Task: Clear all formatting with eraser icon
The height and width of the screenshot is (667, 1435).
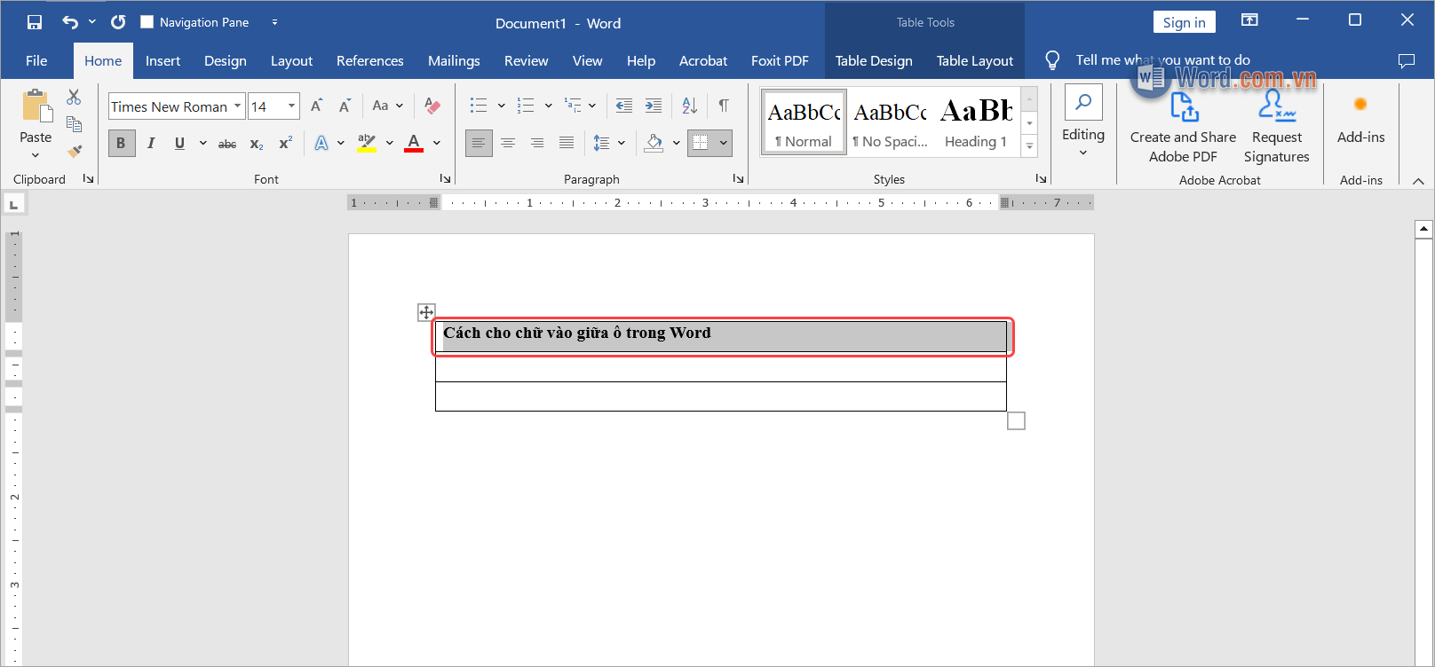Action: (432, 106)
